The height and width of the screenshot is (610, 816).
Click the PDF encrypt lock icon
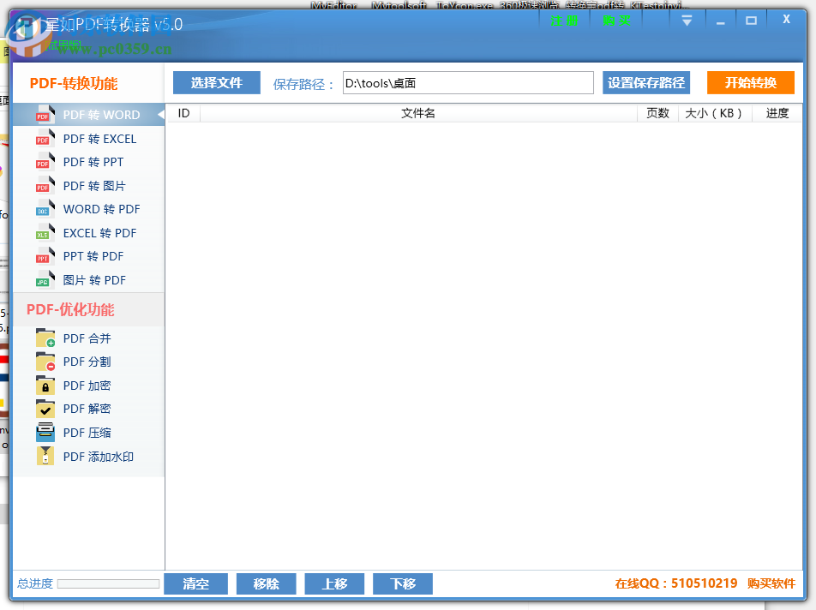(45, 386)
